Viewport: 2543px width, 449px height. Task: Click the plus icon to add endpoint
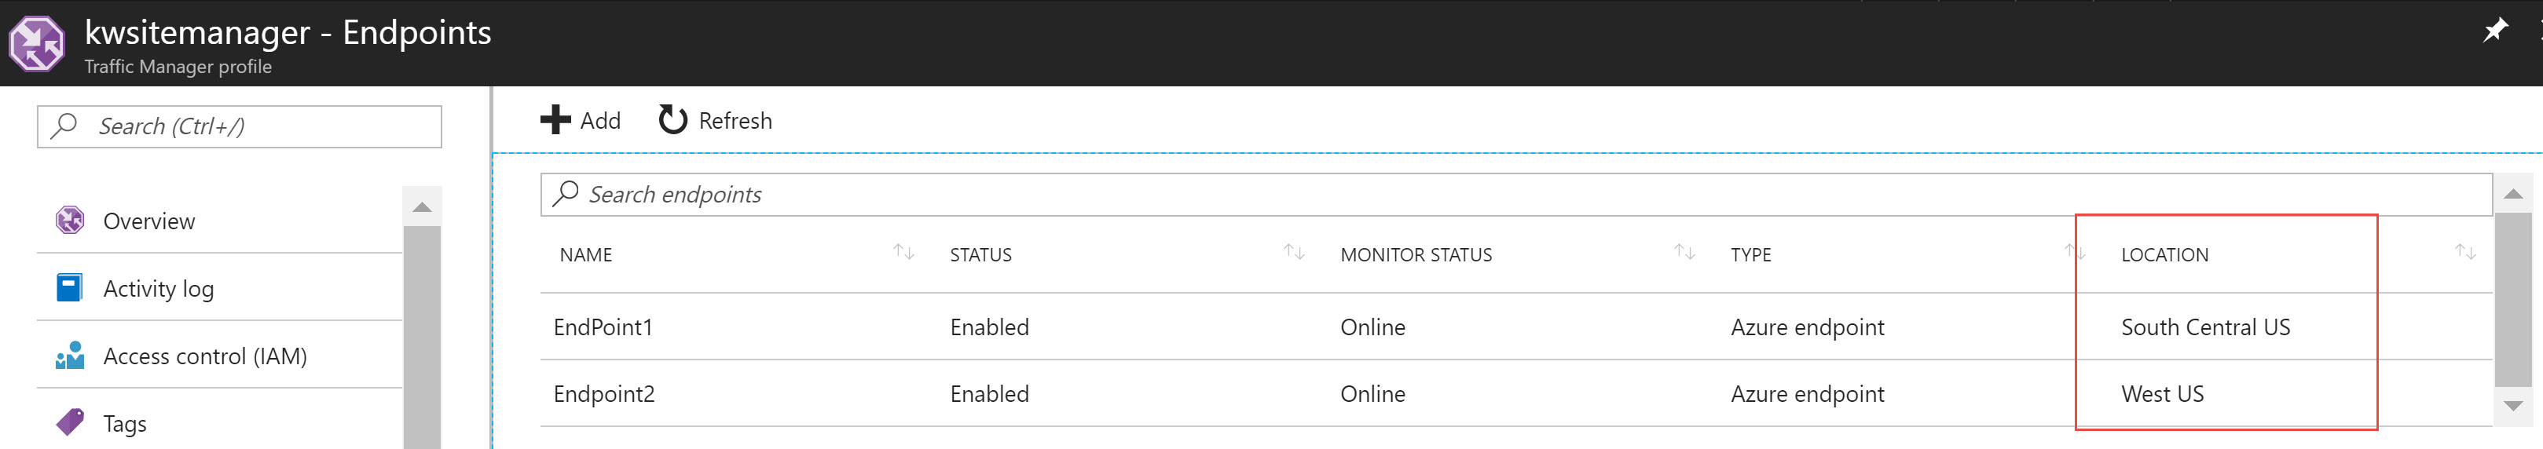(555, 119)
